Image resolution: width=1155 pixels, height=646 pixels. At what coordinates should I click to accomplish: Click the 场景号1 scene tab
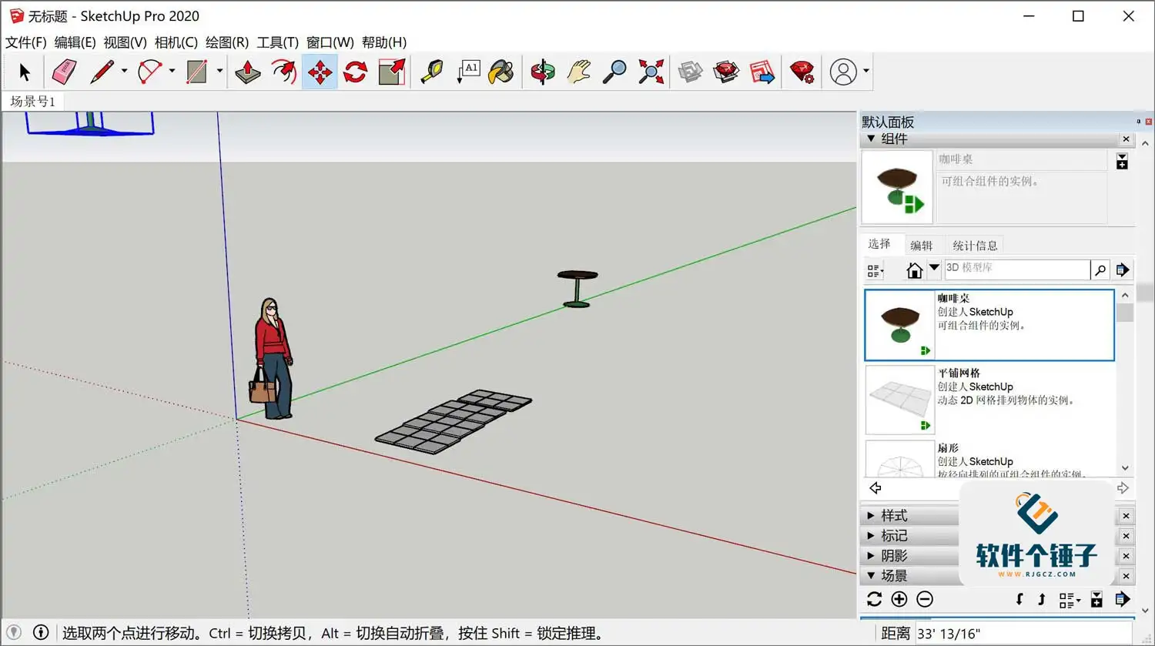click(x=32, y=101)
